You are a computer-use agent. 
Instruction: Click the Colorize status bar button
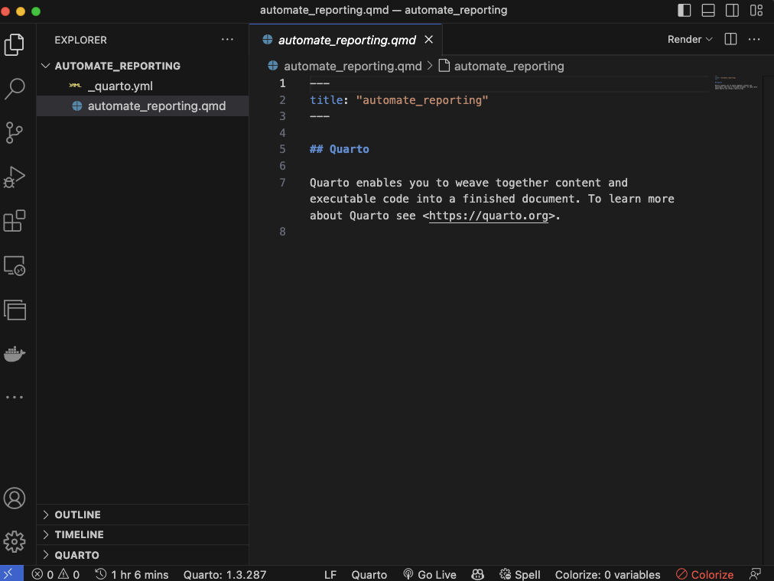coord(704,574)
